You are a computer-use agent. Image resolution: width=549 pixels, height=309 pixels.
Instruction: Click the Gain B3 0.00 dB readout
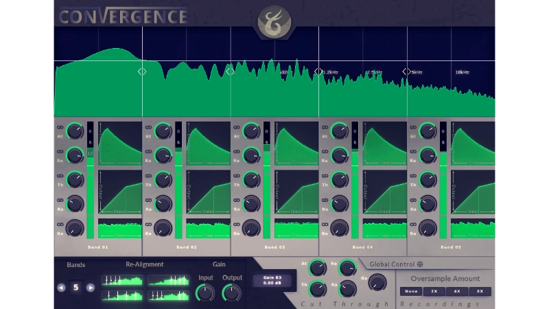coord(272,280)
